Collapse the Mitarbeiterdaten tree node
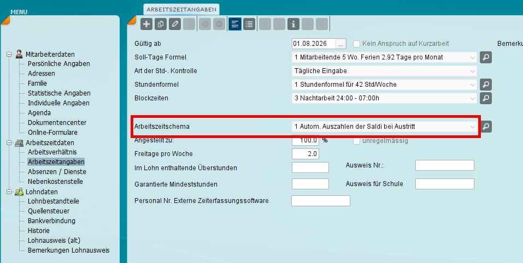This screenshot has height=263, width=523. tap(9, 54)
